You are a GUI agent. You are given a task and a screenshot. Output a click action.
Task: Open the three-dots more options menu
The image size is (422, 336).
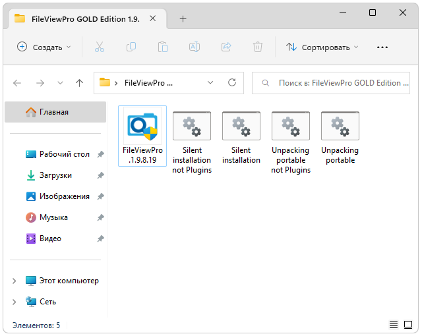coord(382,47)
